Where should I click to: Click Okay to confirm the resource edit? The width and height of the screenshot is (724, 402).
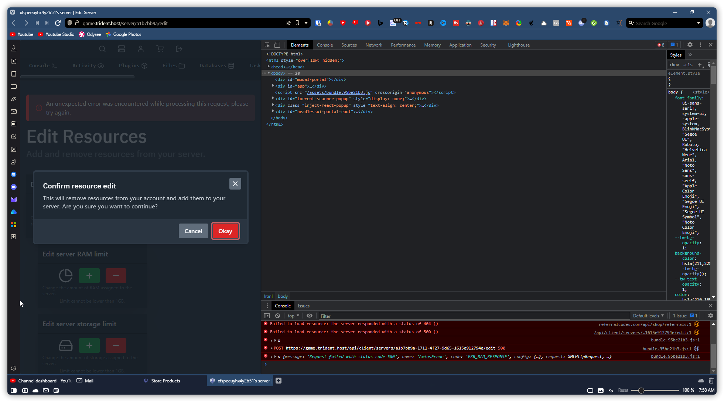225,231
